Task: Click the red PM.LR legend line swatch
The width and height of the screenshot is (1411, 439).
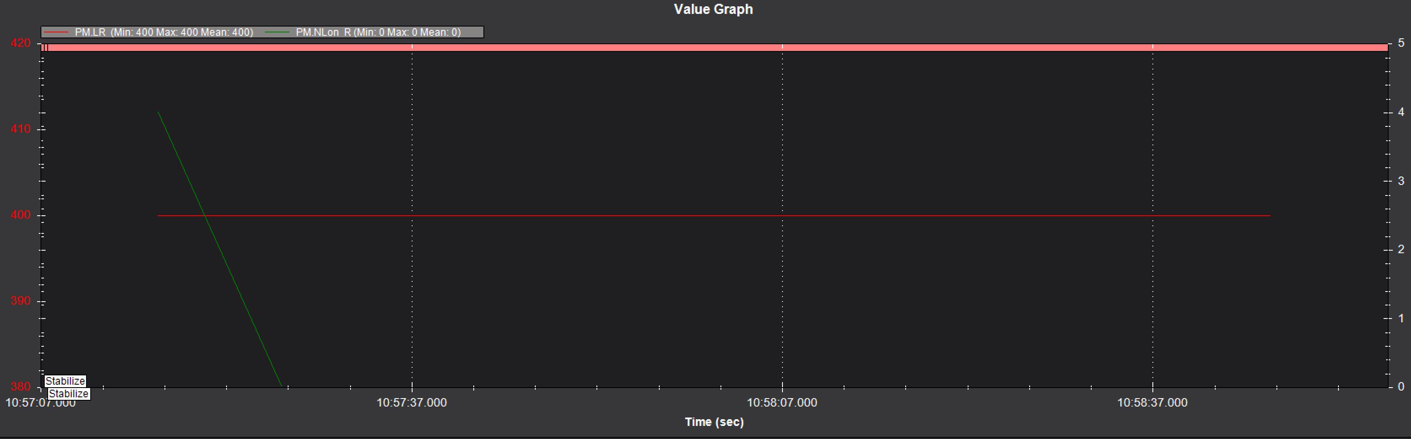Action: pos(56,32)
